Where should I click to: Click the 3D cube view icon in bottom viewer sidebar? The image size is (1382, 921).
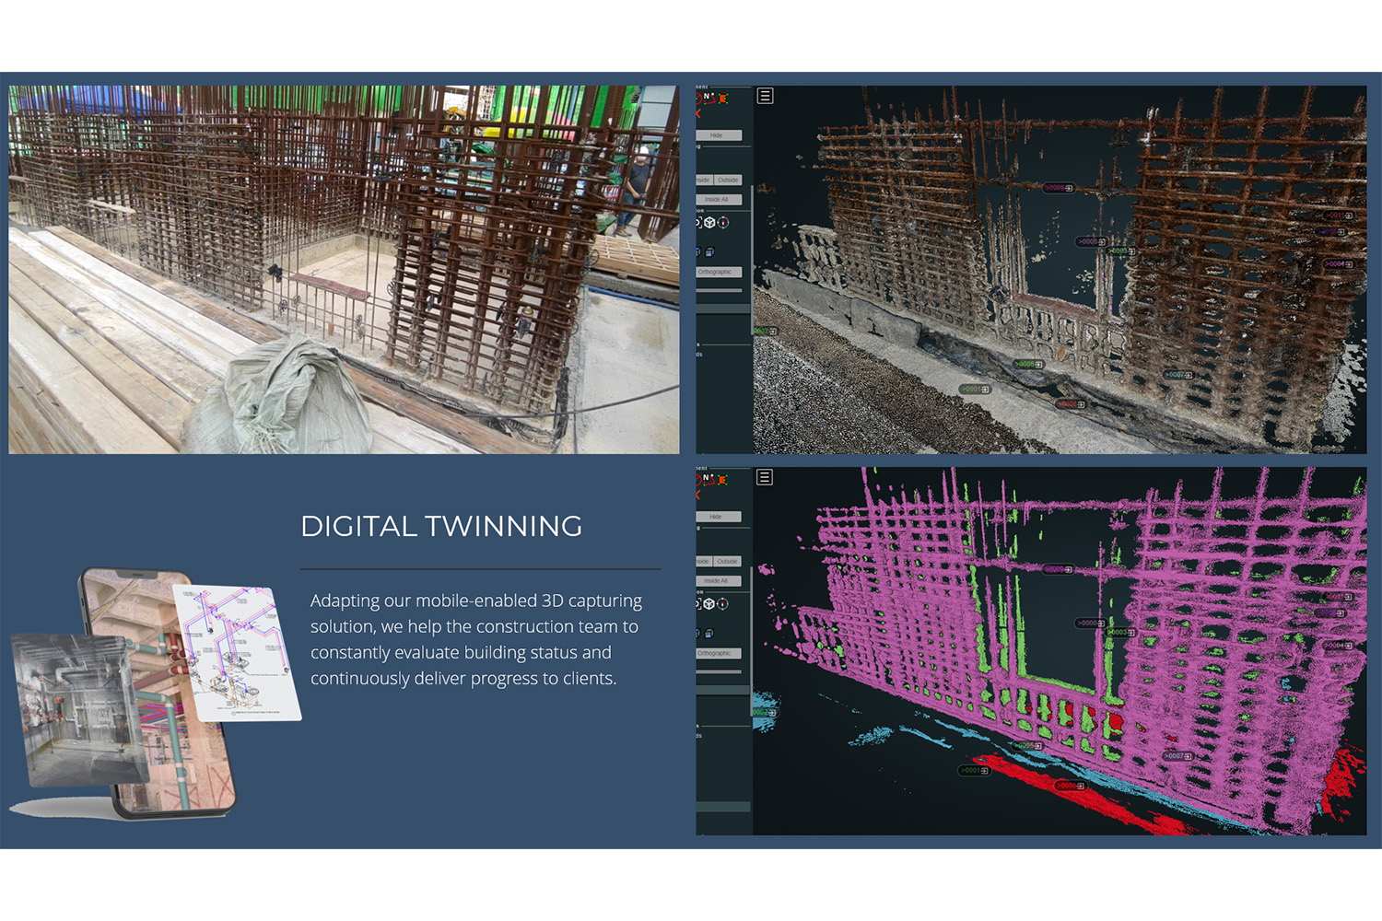pyautogui.click(x=709, y=604)
